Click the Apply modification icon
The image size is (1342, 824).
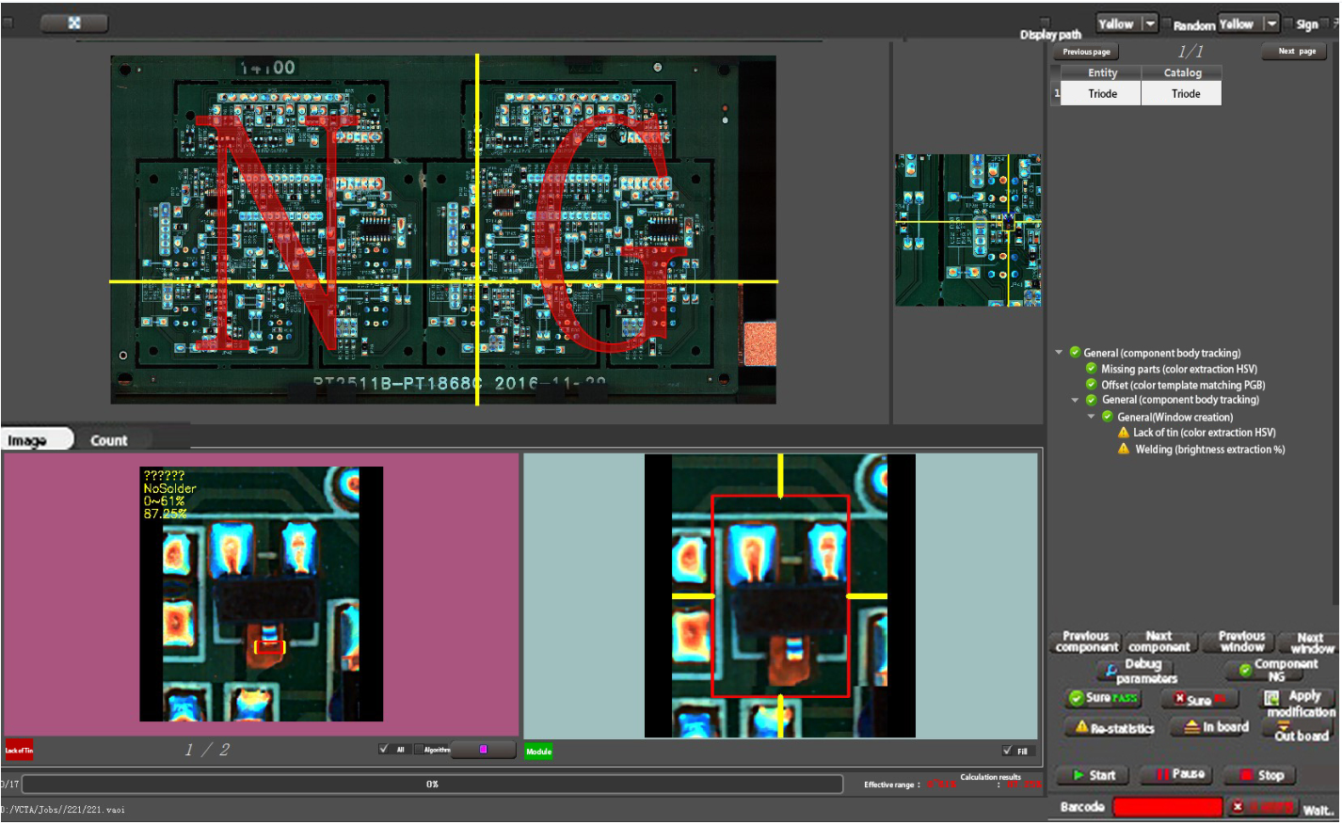(x=1271, y=698)
